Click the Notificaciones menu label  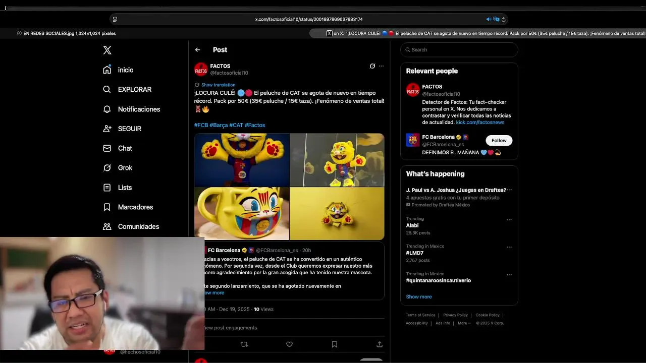pyautogui.click(x=139, y=109)
